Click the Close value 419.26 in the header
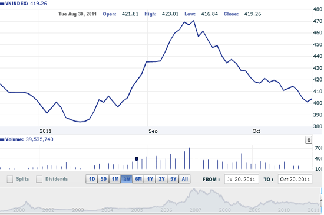This screenshot has width=324, height=215. (x=253, y=14)
